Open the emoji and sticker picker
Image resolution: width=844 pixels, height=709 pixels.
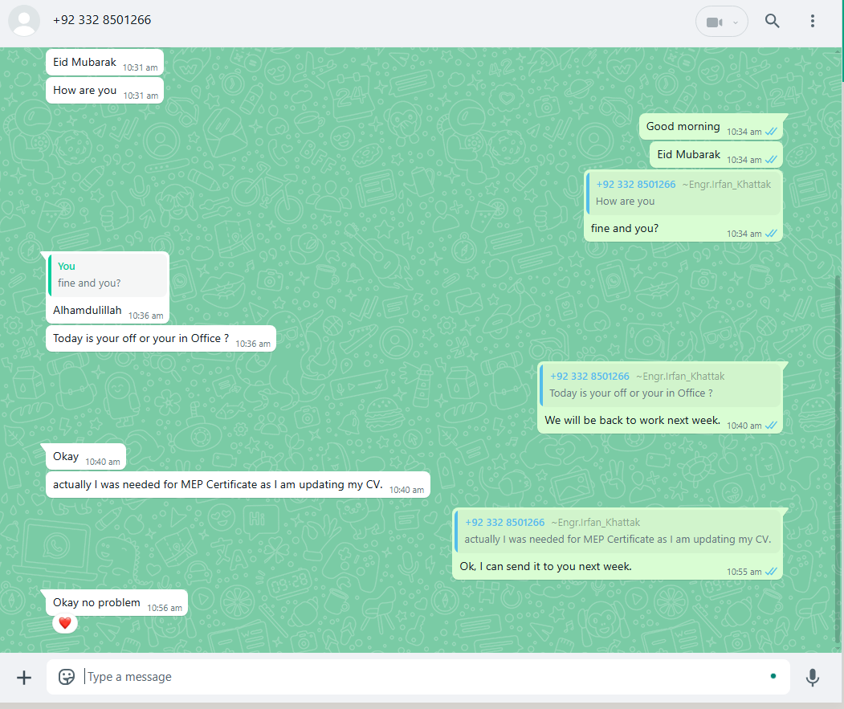(x=66, y=677)
